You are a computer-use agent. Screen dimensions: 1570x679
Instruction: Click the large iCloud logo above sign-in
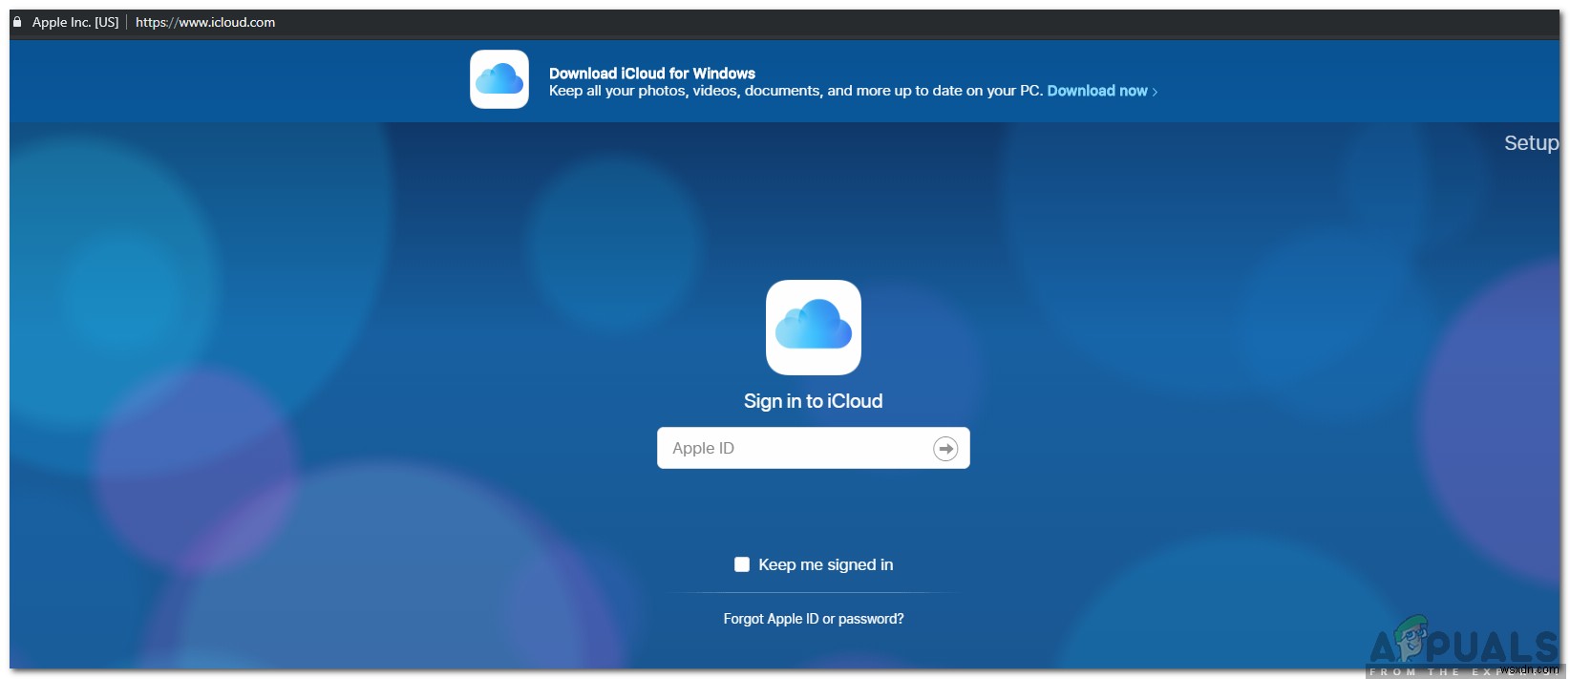(x=814, y=328)
